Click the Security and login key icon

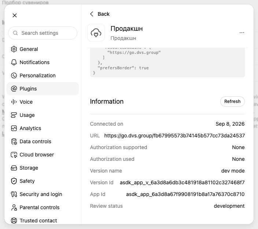14,194
